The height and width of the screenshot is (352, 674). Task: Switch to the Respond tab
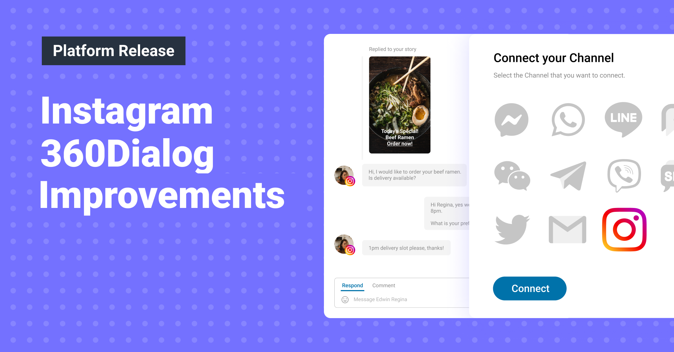(352, 286)
